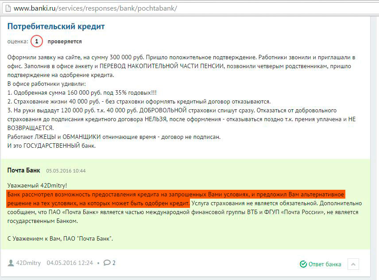This screenshot has height=280, width=379.
Task: Click the line '2. Страхование жизни 40 000 руб.'
Action: point(139,102)
